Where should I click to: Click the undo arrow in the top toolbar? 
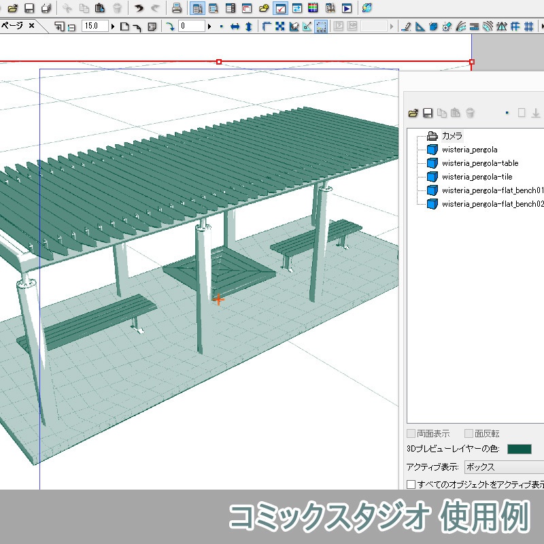[x=138, y=10]
